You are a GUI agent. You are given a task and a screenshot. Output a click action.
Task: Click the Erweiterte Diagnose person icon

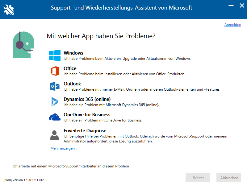click(x=55, y=135)
